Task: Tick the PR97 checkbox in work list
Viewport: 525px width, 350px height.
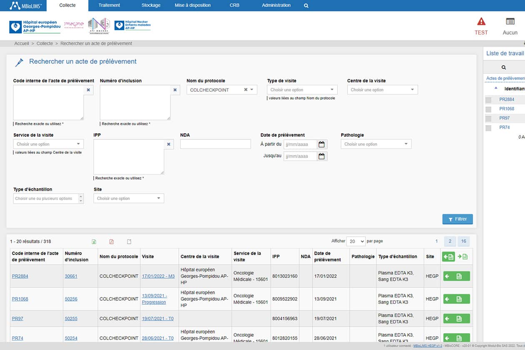Action: point(488,118)
